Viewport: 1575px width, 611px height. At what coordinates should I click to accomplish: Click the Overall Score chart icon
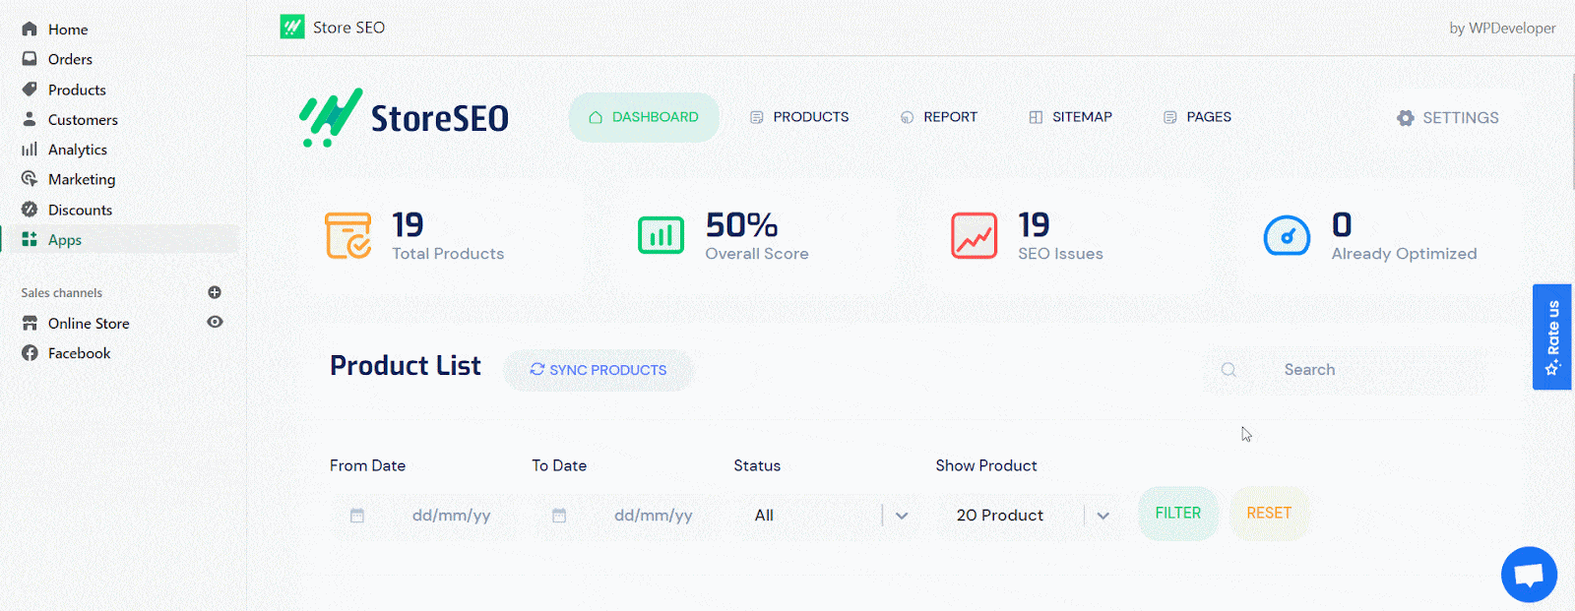tap(661, 236)
